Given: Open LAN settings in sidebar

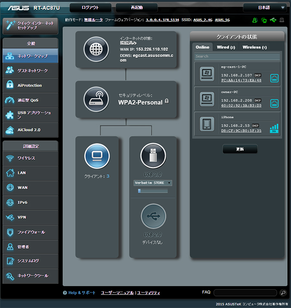Looking at the screenshot, I should 31,173.
